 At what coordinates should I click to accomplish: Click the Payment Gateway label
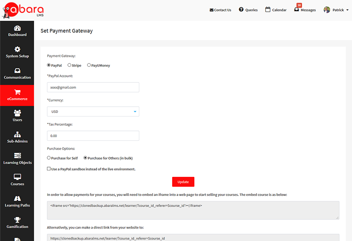pyautogui.click(x=61, y=56)
